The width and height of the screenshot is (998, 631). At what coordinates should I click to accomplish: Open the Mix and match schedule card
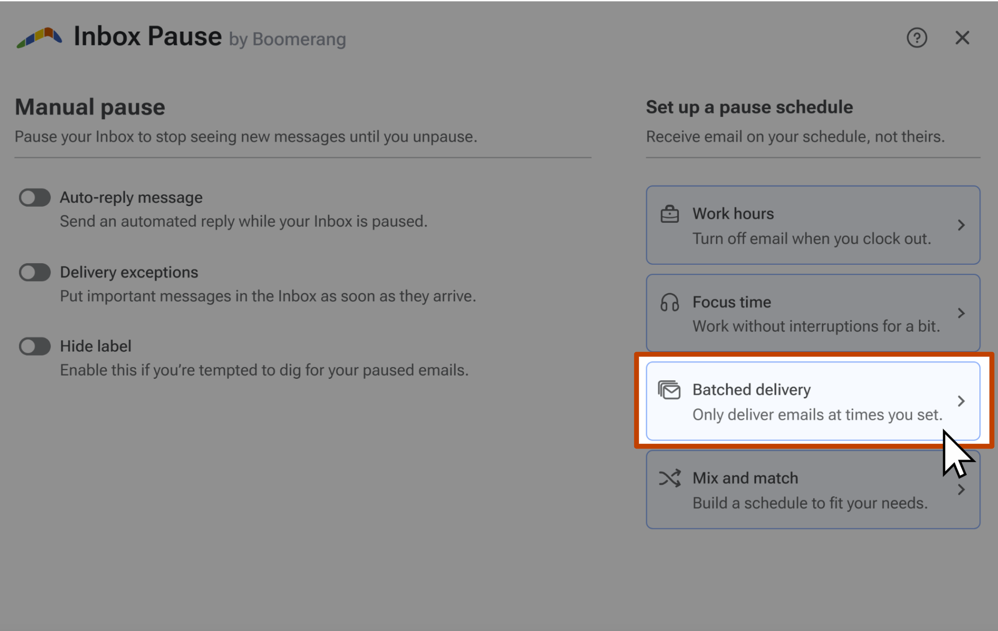[x=813, y=489]
